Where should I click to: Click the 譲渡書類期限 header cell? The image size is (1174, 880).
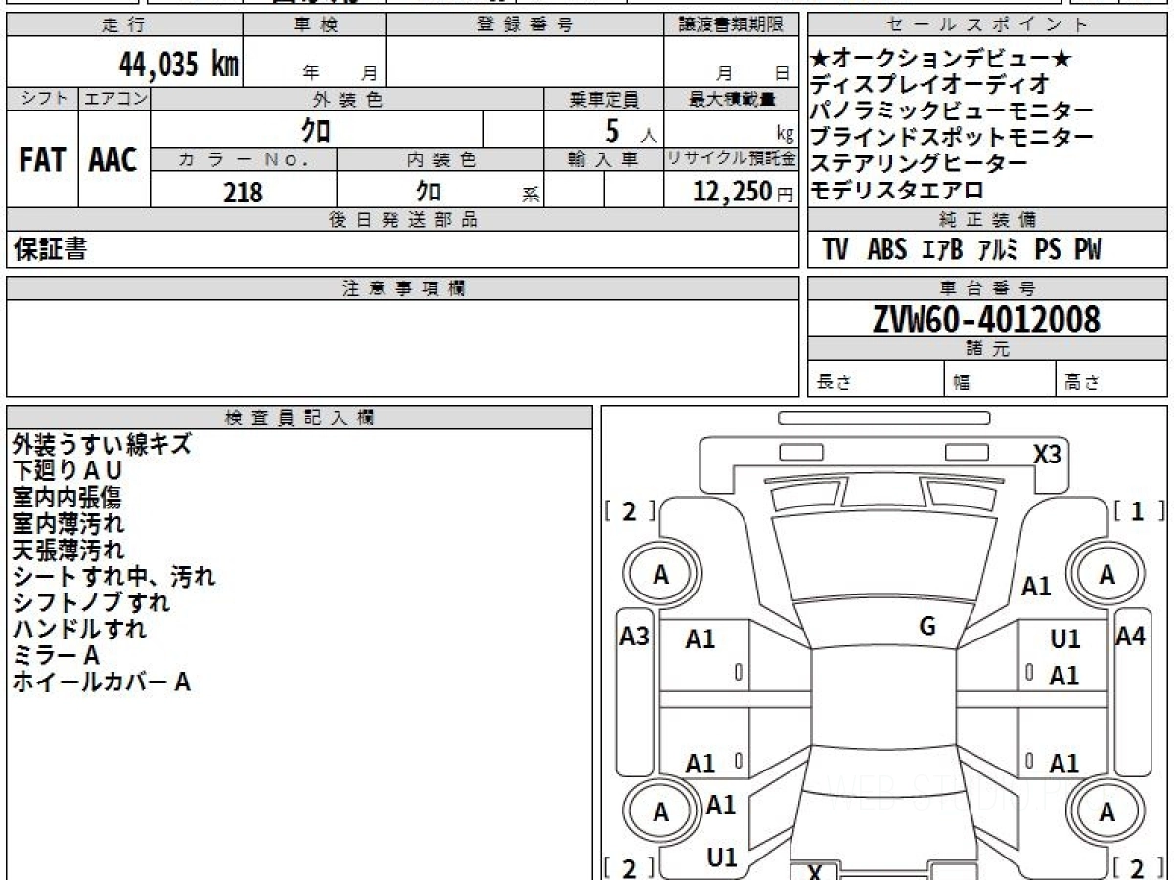(x=732, y=24)
